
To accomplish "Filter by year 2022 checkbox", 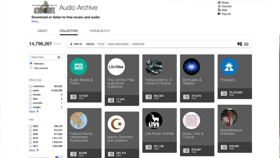I will tap(30, 126).
